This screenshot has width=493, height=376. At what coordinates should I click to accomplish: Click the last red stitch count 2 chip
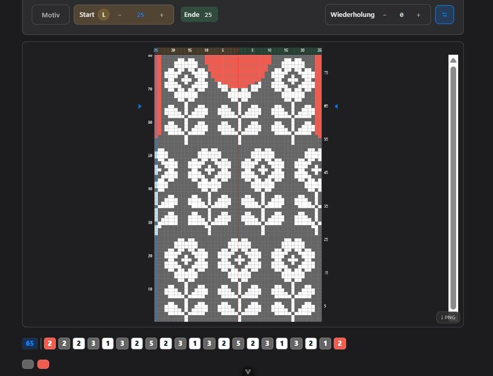pos(340,343)
